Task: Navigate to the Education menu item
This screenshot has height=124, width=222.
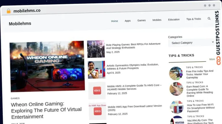Action: coord(174,20)
